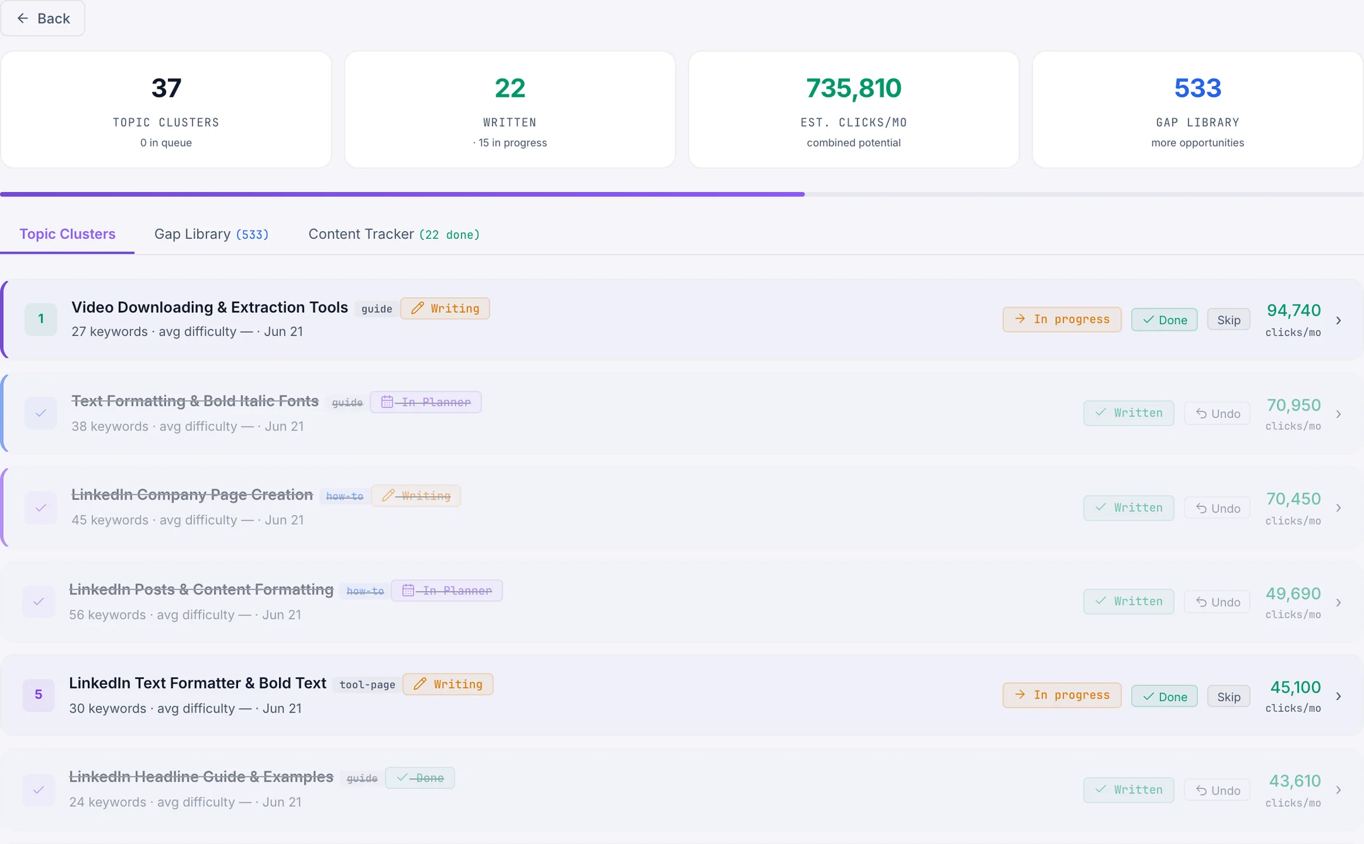
Task: Click Written status on Text Formatting row
Action: click(1129, 413)
